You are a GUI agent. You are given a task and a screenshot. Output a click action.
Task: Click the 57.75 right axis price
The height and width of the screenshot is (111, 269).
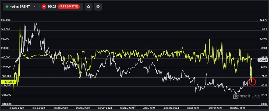pyautogui.click(x=264, y=95)
